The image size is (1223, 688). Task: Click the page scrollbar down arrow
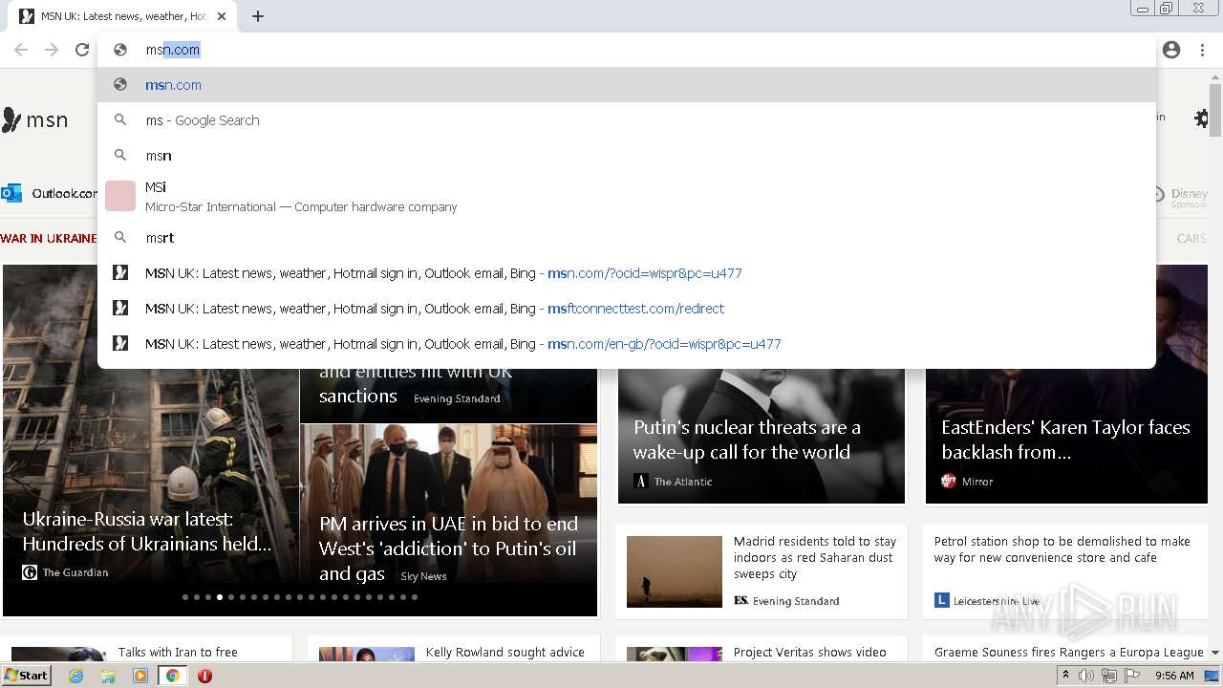pyautogui.click(x=1214, y=652)
